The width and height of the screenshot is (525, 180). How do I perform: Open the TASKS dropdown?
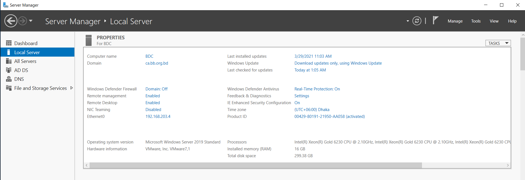tap(498, 43)
